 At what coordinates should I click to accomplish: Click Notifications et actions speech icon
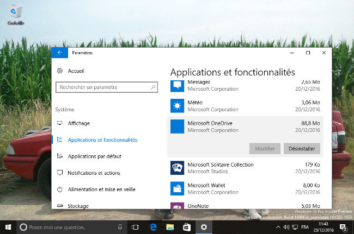tap(59, 173)
